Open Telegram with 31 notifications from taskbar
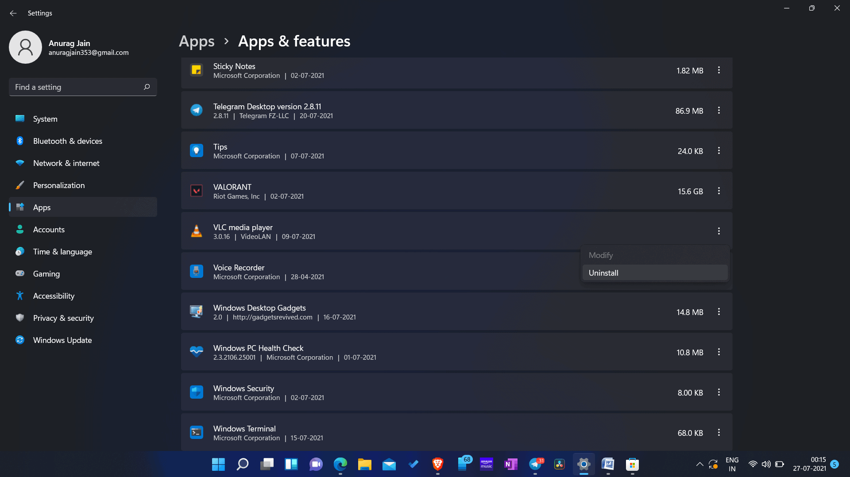 [x=535, y=465]
